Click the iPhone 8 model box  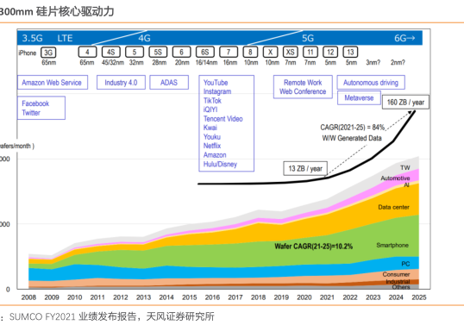(250, 52)
